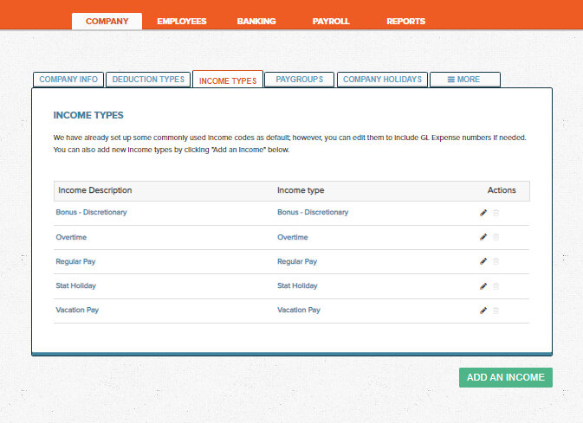Edit Regular Pay using the pencil icon
The image size is (583, 423).
[x=483, y=261]
